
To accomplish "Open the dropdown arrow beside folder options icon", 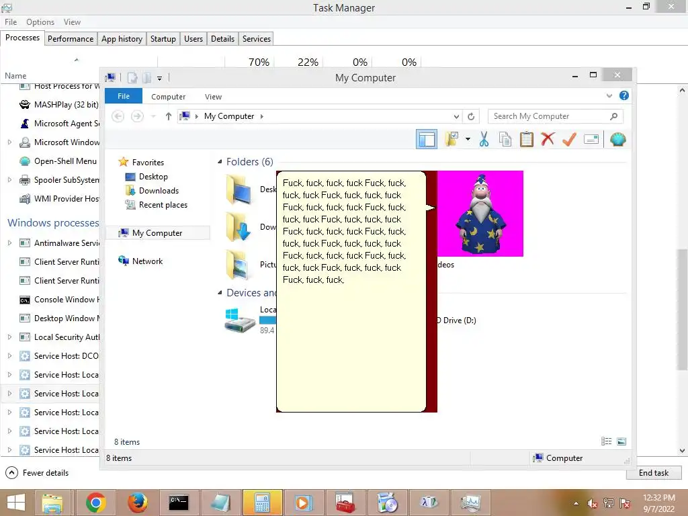I will pyautogui.click(x=468, y=140).
